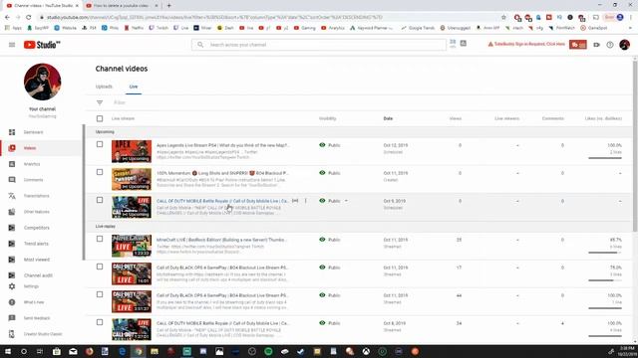The image size is (638, 358).
Task: Click Public eye icon on Minecraft LIVE row
Action: [x=322, y=240]
